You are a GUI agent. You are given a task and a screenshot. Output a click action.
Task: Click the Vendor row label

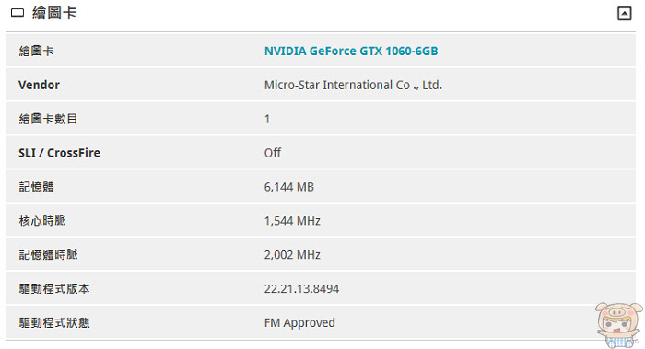[x=39, y=85]
